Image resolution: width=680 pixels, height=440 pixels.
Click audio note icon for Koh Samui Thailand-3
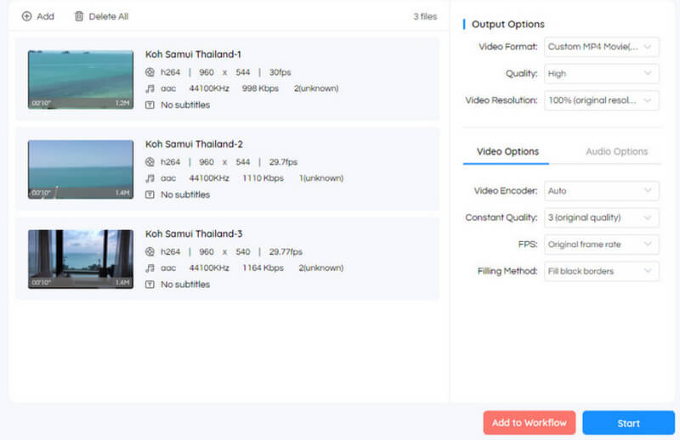(x=150, y=268)
